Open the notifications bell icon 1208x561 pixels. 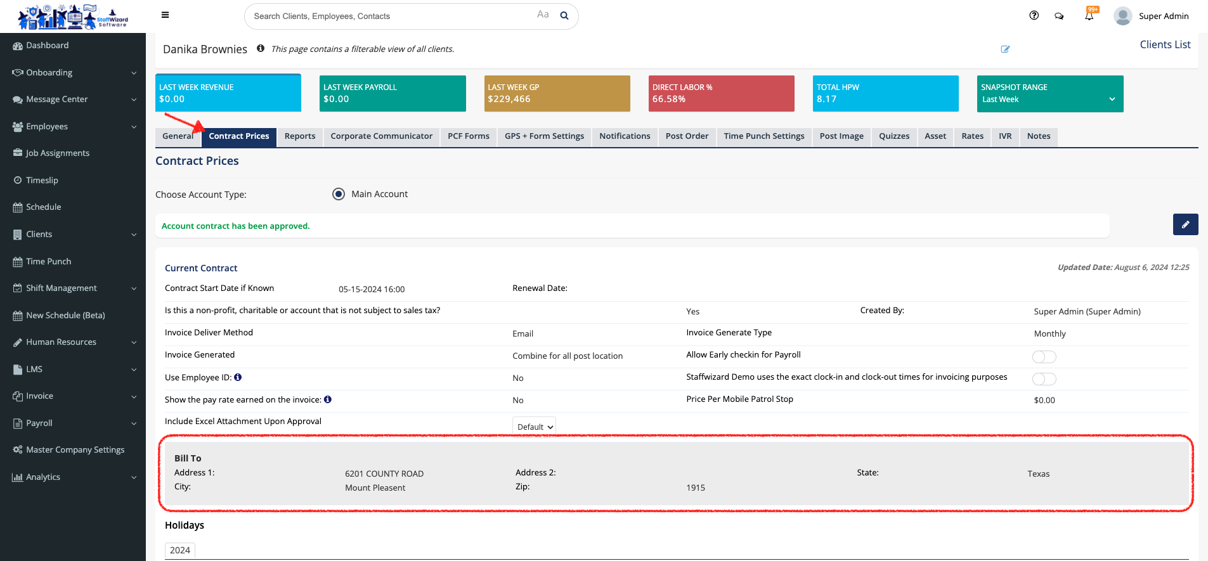point(1089,16)
